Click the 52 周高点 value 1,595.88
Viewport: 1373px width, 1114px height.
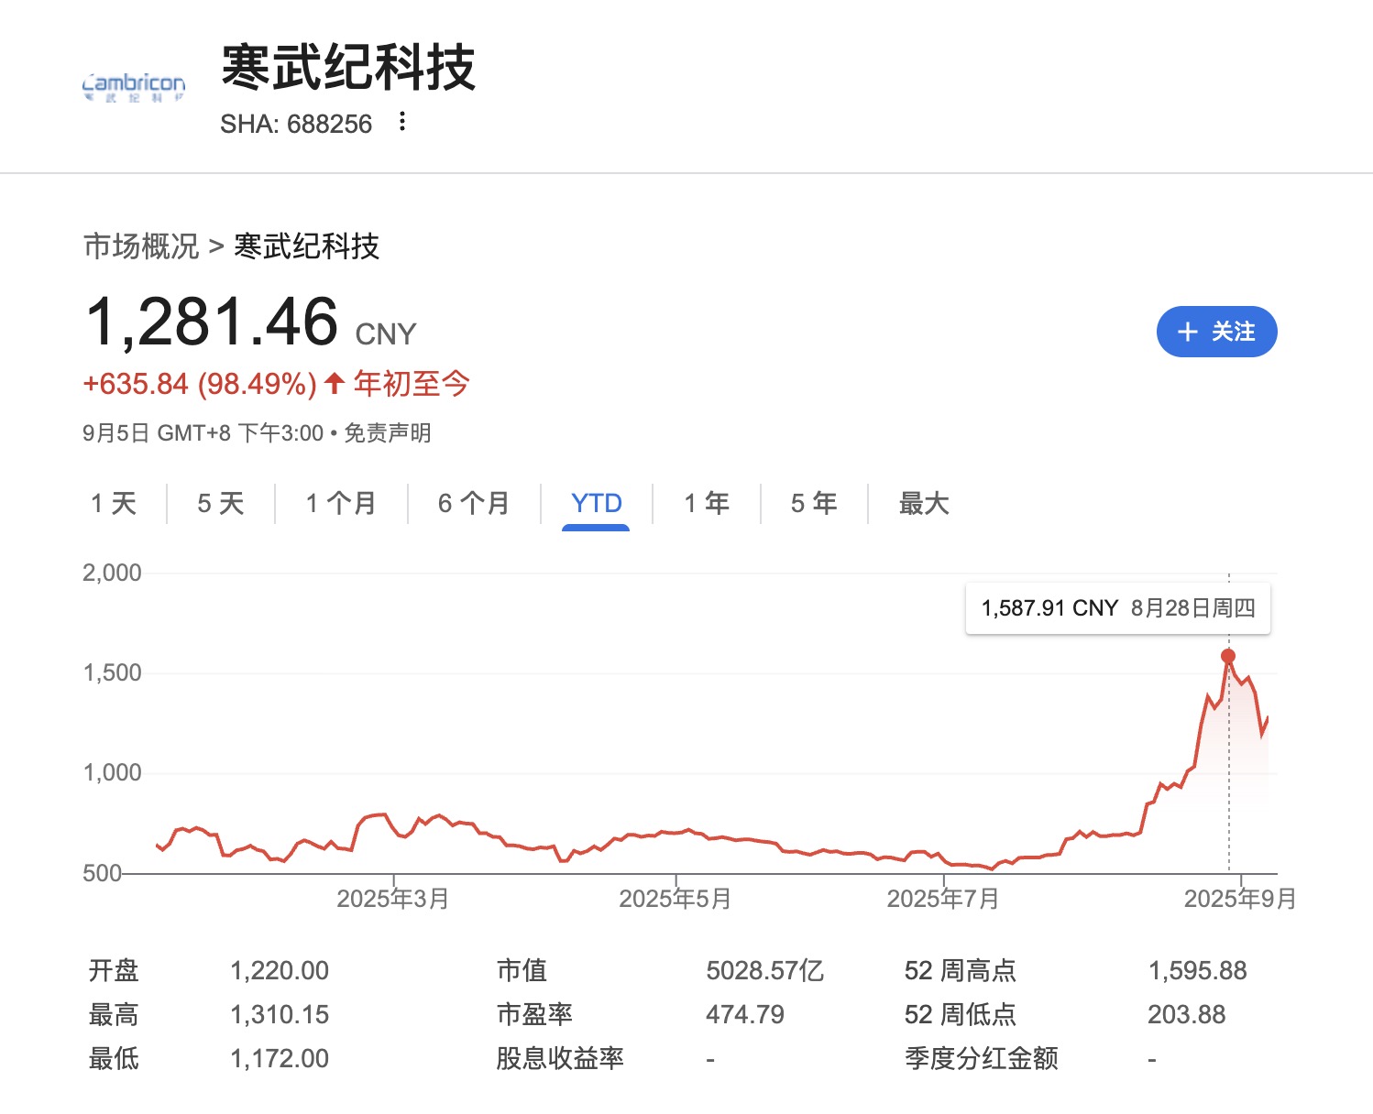pyautogui.click(x=1198, y=971)
